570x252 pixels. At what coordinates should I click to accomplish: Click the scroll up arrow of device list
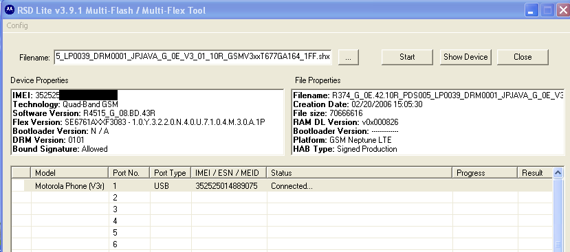point(558,173)
